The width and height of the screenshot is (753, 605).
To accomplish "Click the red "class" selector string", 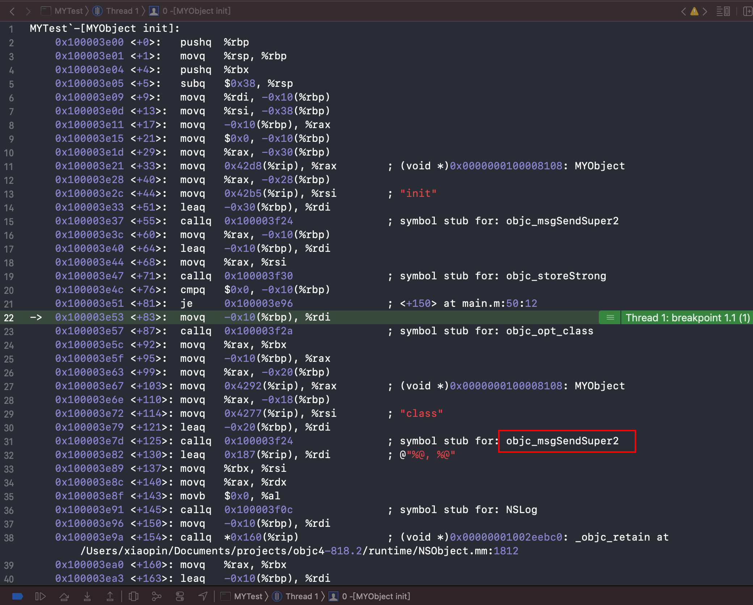I will [421, 413].
